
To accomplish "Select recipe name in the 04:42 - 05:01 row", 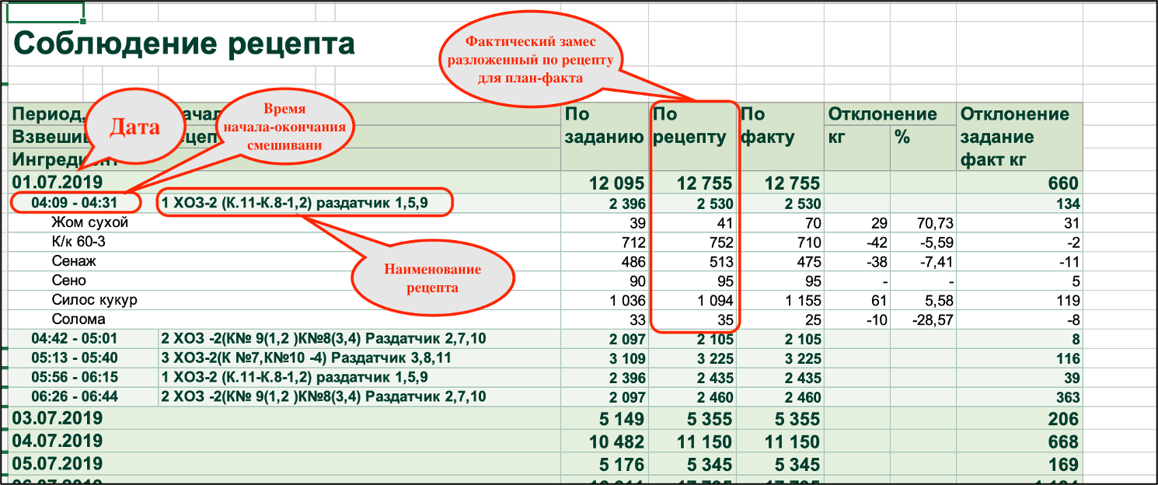I will 323,339.
